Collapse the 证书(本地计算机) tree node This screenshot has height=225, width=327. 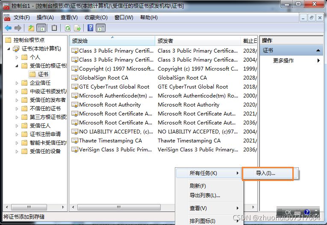pyautogui.click(x=9, y=49)
